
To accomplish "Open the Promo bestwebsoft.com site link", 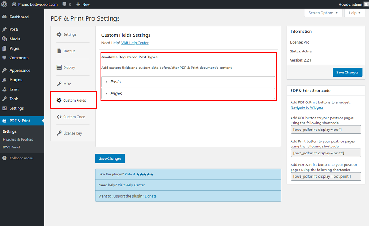I will point(38,4).
